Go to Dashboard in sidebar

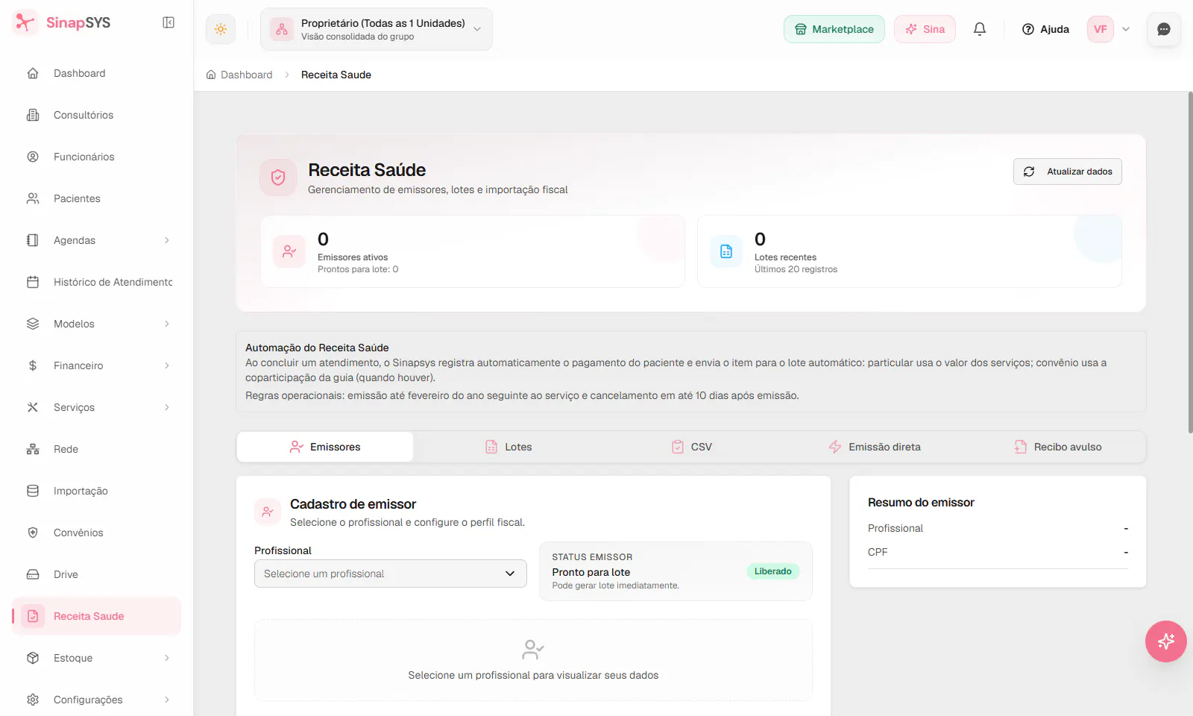pos(96,73)
